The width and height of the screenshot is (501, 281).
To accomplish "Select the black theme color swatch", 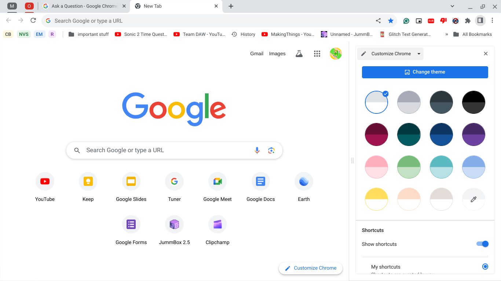I will (473, 102).
